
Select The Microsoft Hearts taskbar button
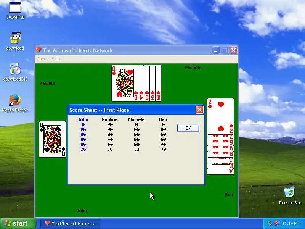(71, 223)
